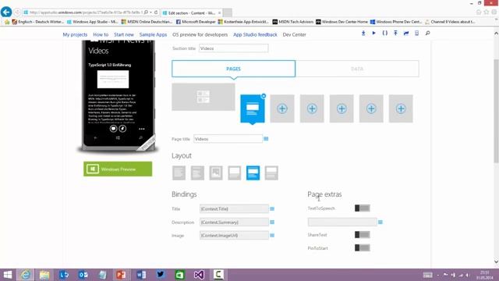Click the browser address bar URL
This screenshot has height=281, width=499.
pos(86,12)
